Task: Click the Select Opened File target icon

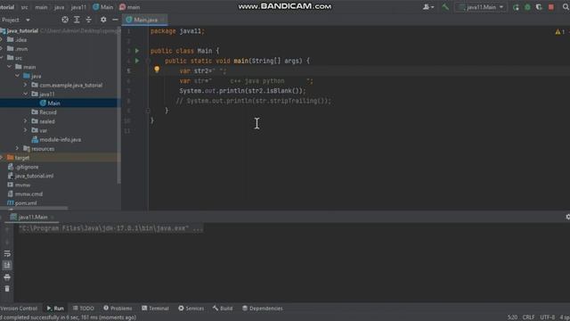Action: [65, 20]
